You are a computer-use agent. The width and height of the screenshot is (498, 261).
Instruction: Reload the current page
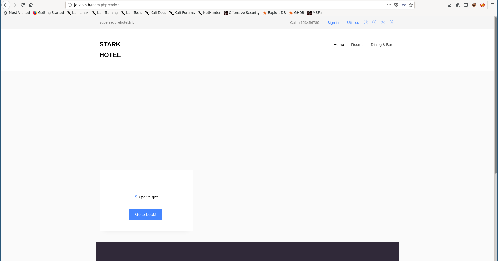(x=23, y=5)
